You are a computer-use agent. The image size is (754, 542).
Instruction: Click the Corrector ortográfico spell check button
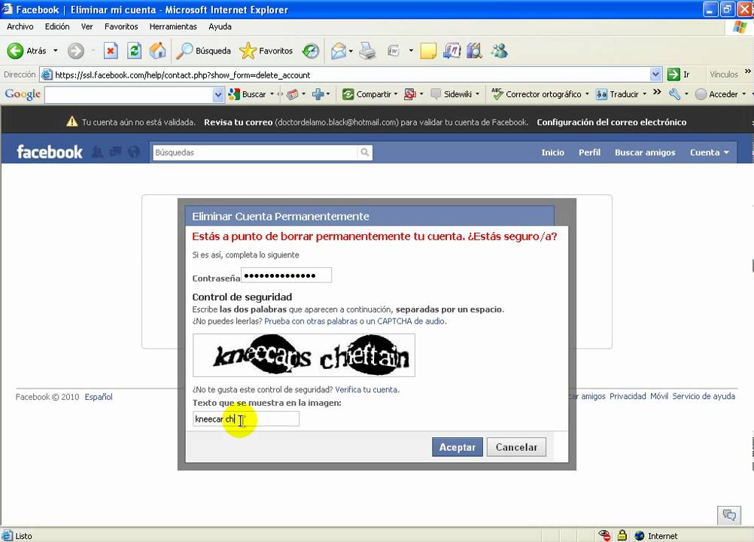tap(537, 94)
